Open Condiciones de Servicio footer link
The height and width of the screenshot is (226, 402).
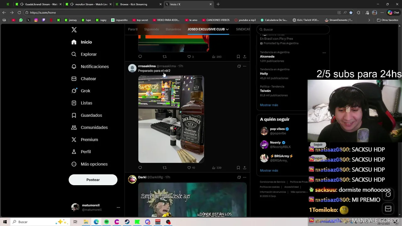pos(272,182)
